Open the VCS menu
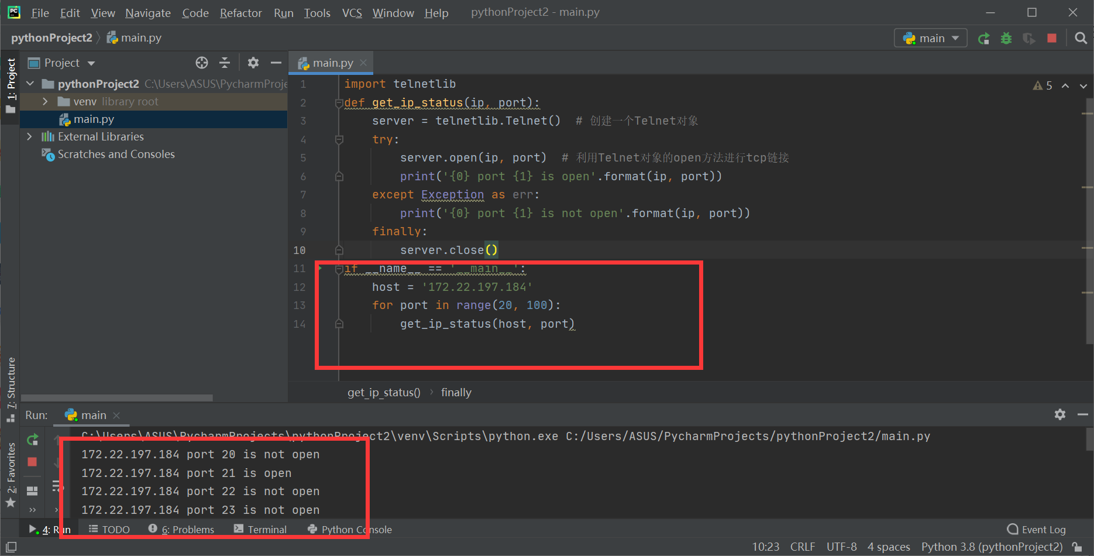Viewport: 1094px width, 556px height. coord(352,13)
